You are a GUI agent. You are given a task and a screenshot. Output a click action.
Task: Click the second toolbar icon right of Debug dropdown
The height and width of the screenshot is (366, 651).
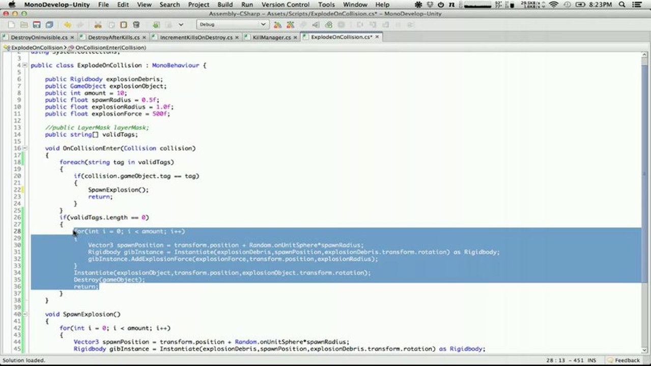291,24
